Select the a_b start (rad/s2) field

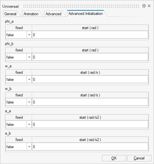click(90, 147)
